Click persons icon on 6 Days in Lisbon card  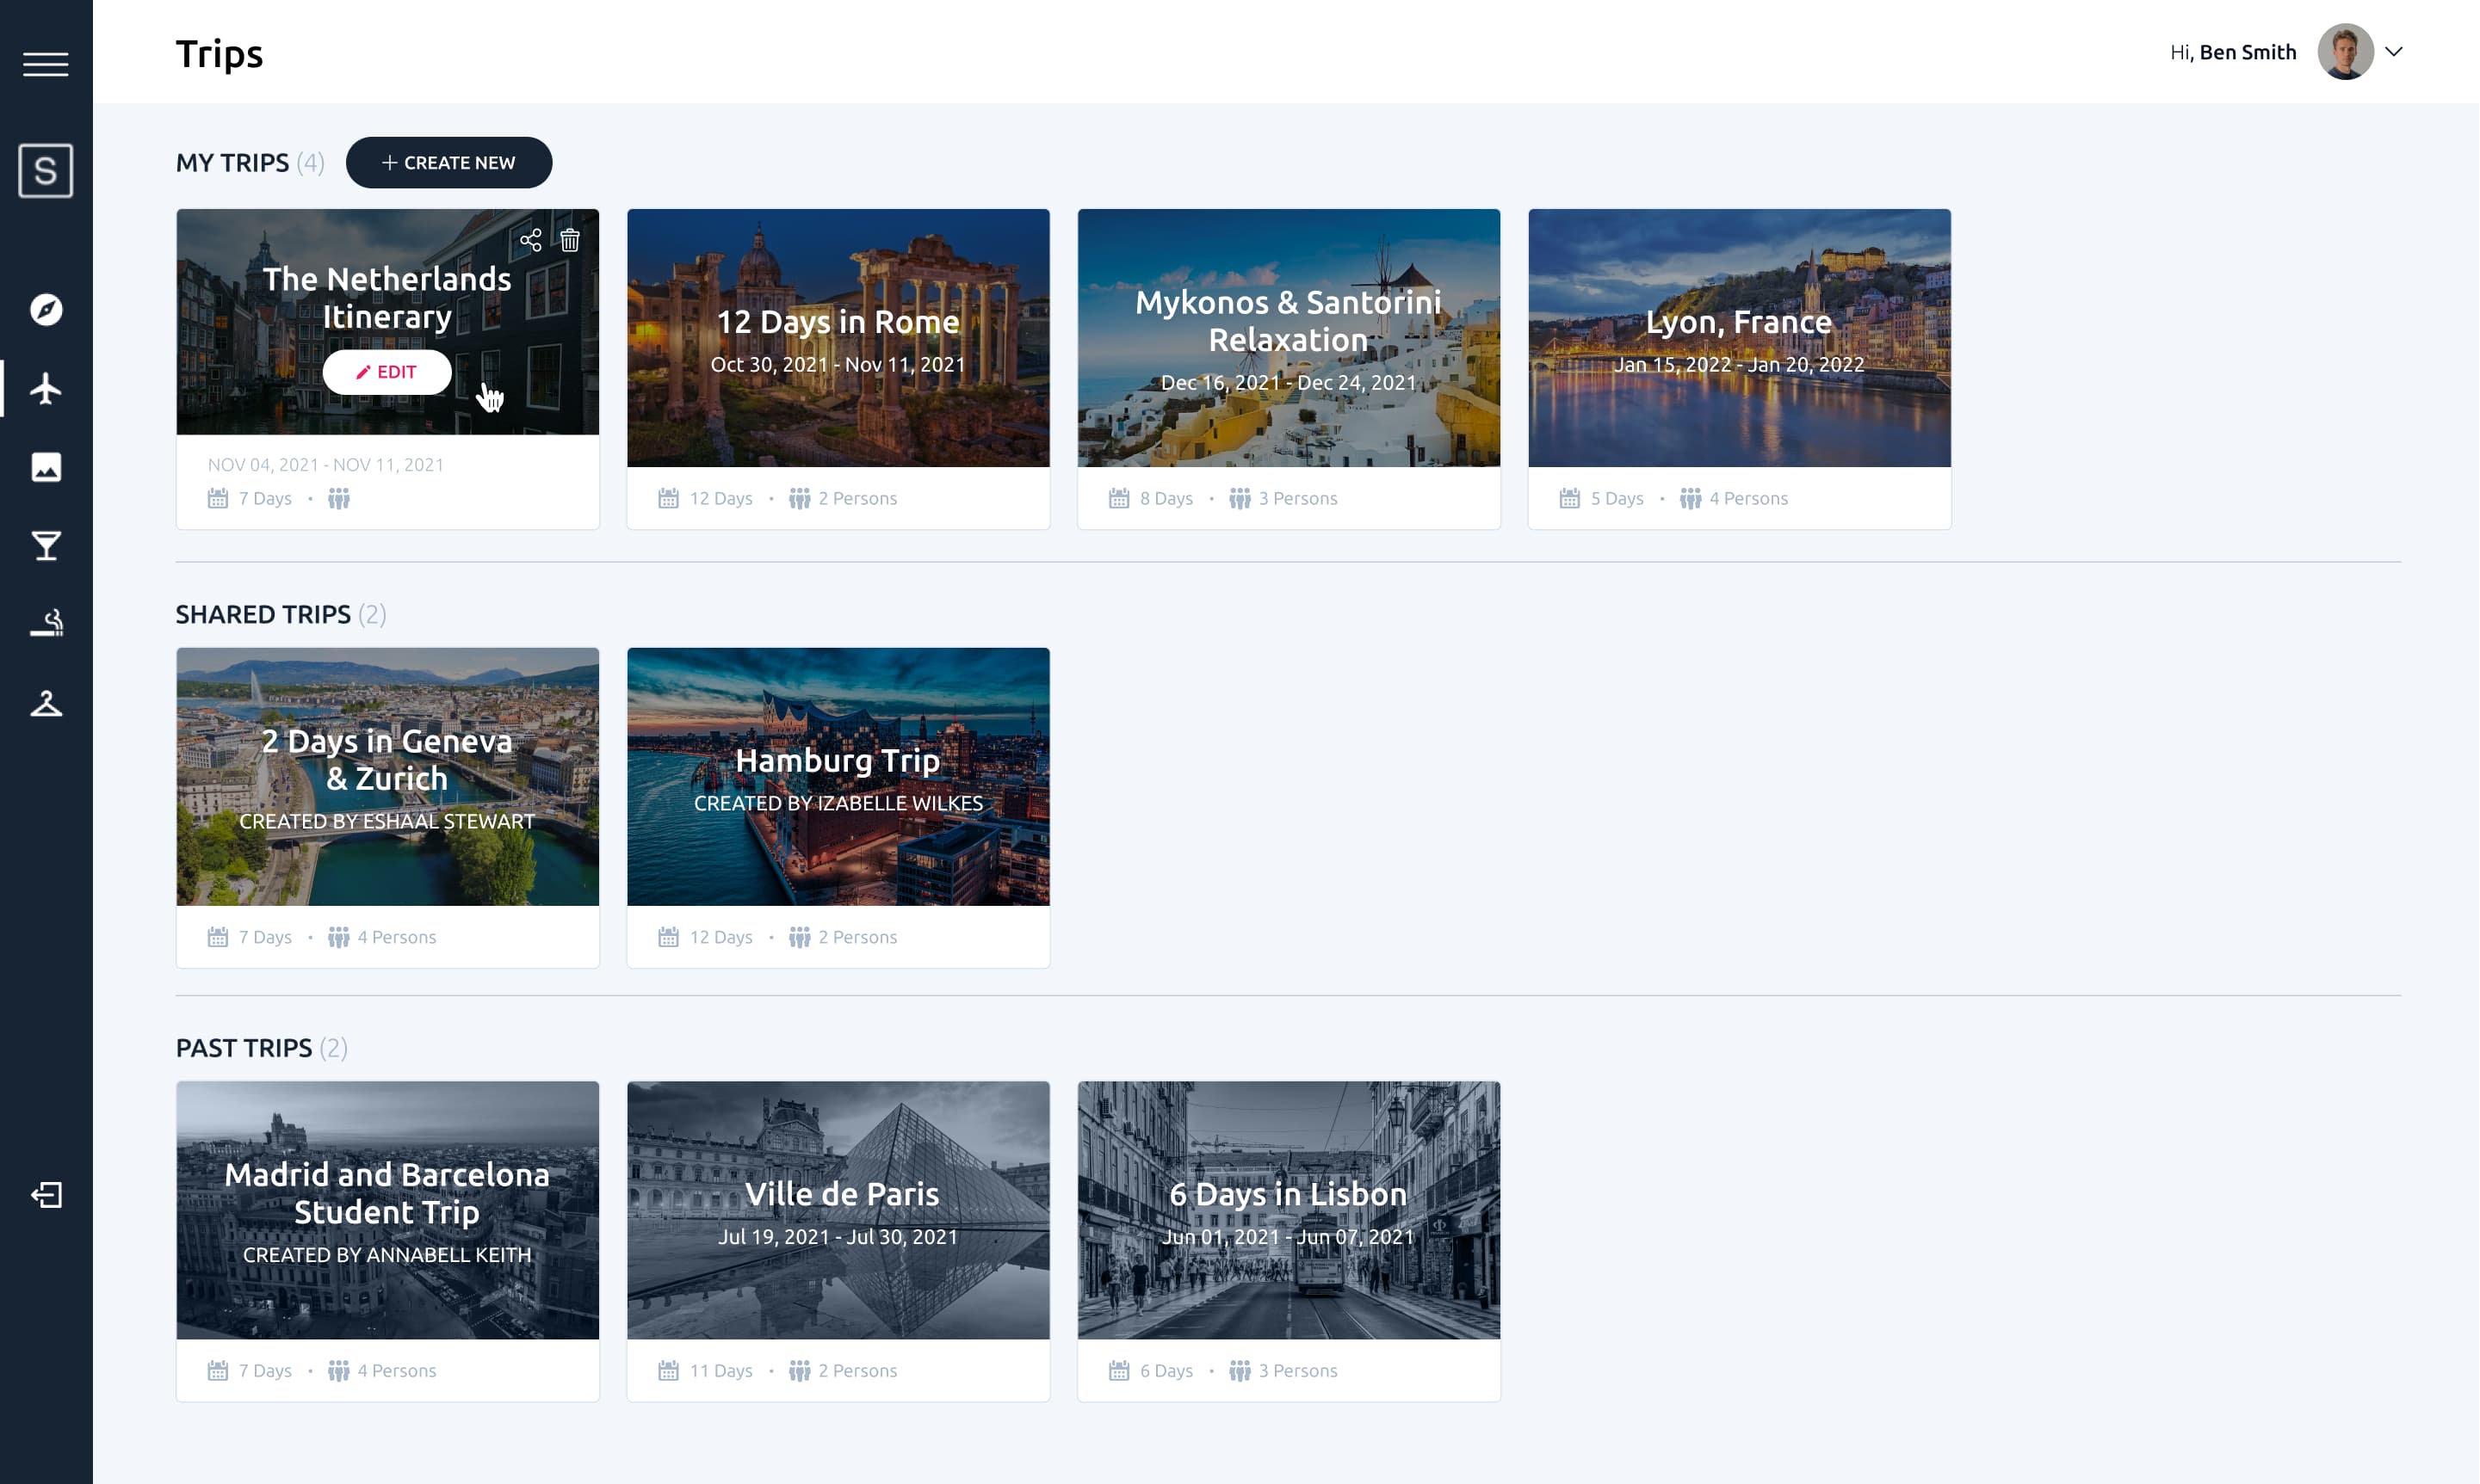tap(1240, 1371)
